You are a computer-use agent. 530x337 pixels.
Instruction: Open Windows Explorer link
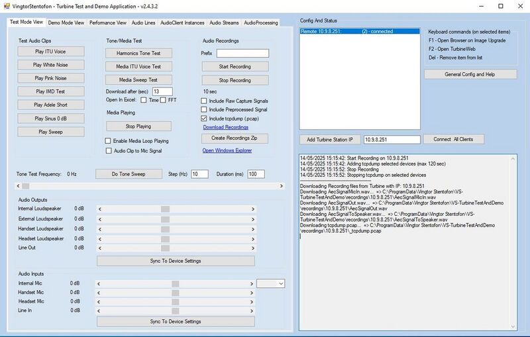227,150
